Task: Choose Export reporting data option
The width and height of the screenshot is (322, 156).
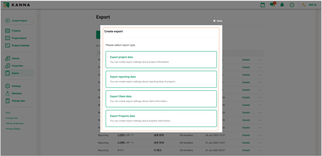Action: click(x=161, y=79)
